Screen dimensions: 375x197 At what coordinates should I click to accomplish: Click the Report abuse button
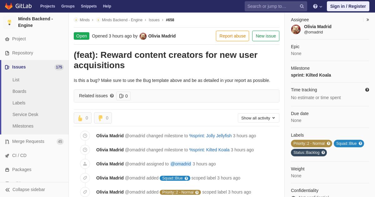232,36
